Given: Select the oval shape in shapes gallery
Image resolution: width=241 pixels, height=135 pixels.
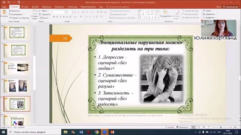Looking at the screenshot, I should click(x=152, y=11).
